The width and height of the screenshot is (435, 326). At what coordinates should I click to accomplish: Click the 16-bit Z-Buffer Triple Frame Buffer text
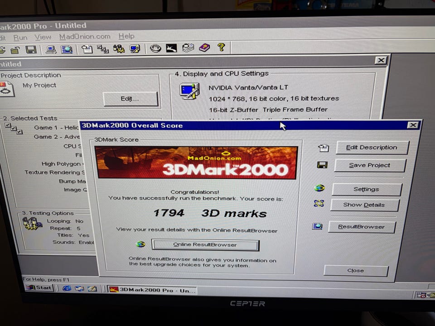(268, 110)
